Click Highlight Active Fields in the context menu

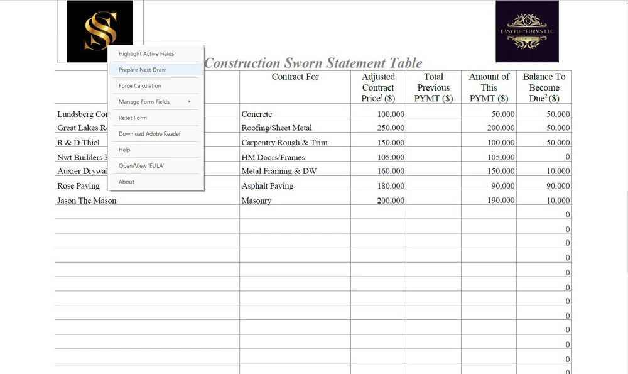click(144, 53)
